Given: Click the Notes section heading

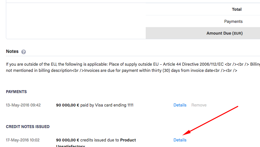Looking at the screenshot, I should (x=12, y=51).
